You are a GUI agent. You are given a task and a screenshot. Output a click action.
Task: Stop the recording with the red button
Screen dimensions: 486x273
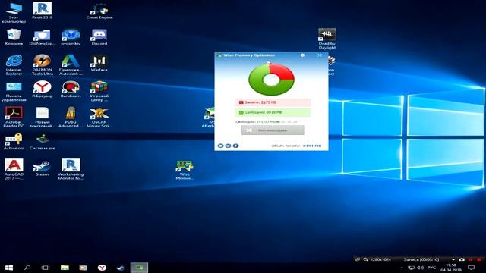click(479, 259)
